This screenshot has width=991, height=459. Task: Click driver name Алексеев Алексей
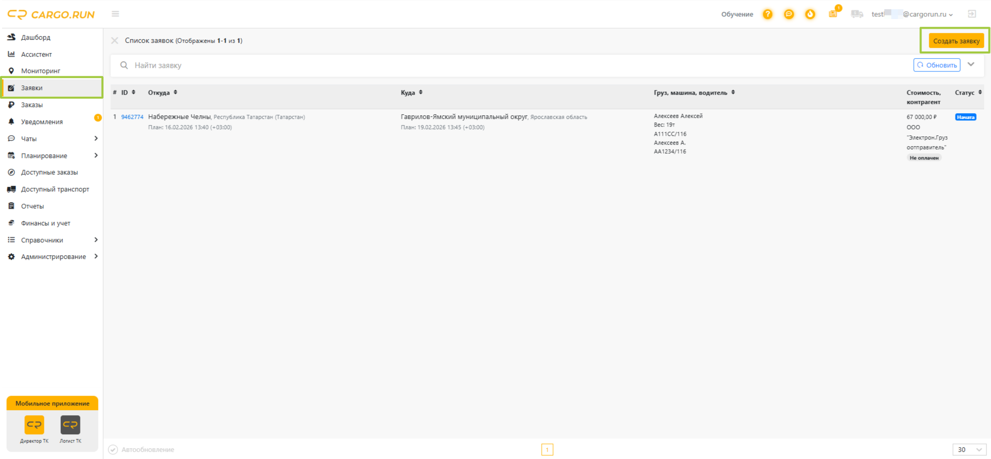pyautogui.click(x=678, y=116)
